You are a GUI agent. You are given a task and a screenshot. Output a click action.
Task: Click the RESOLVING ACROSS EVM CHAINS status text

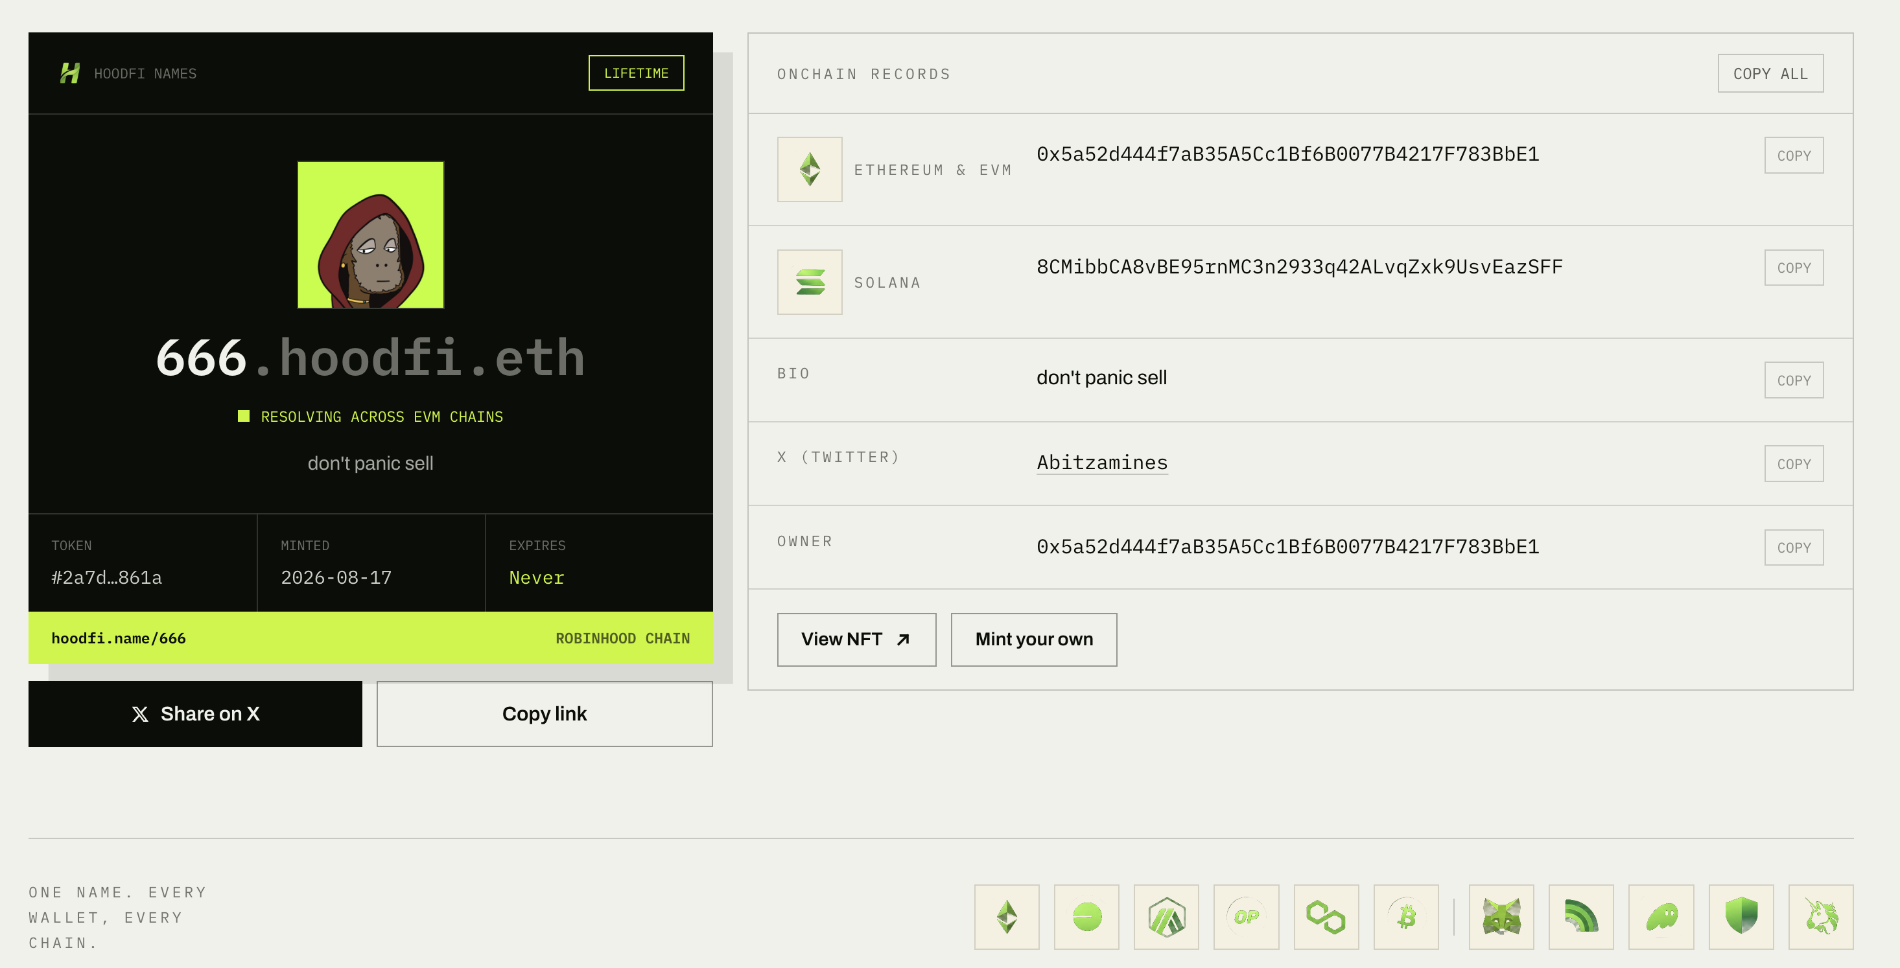click(382, 417)
